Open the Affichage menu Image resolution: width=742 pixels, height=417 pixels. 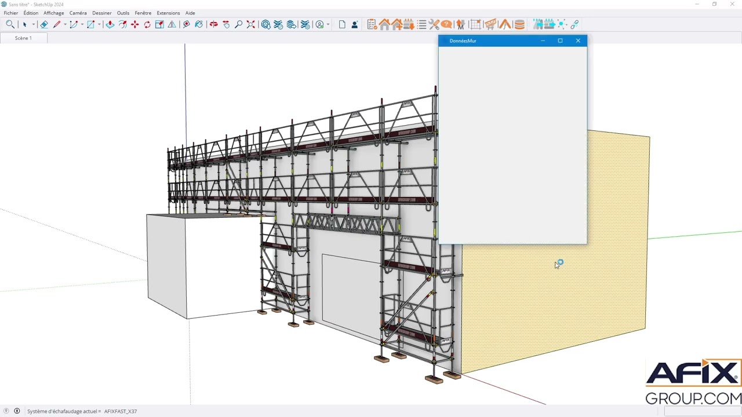pyautogui.click(x=54, y=13)
